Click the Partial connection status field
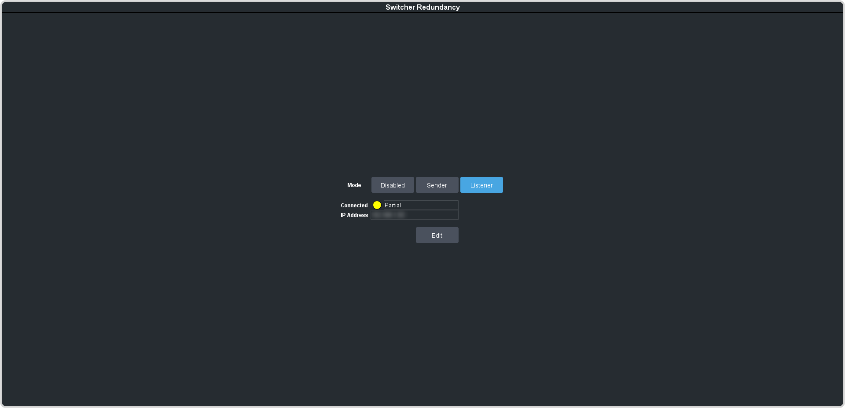Image resolution: width=845 pixels, height=408 pixels. click(x=421, y=205)
